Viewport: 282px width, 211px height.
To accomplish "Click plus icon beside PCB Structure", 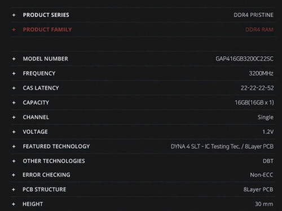I will [x=14, y=190].
